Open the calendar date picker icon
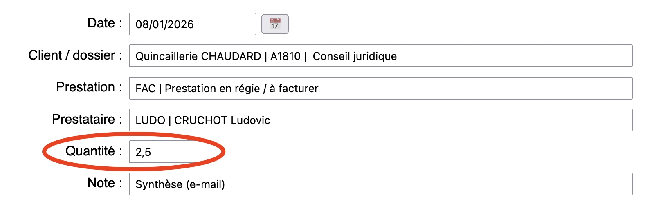The height and width of the screenshot is (206, 645). click(x=275, y=24)
